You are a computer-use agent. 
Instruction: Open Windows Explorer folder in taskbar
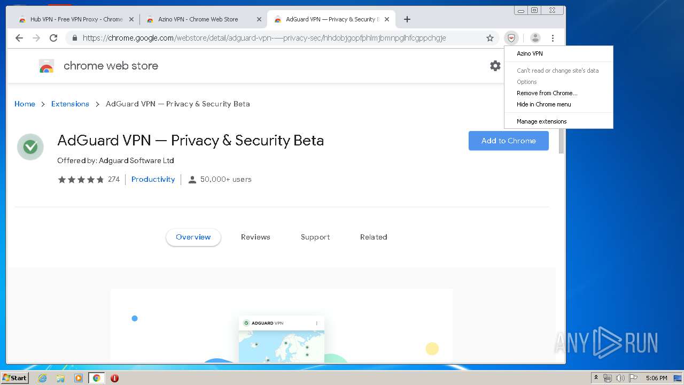coord(60,378)
